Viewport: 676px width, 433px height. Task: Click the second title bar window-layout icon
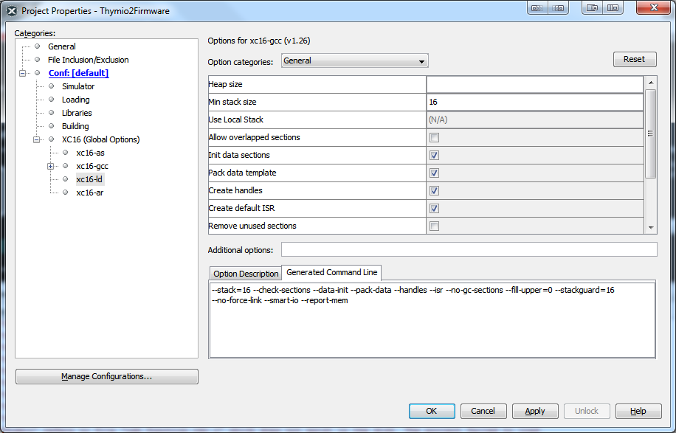[x=559, y=8]
